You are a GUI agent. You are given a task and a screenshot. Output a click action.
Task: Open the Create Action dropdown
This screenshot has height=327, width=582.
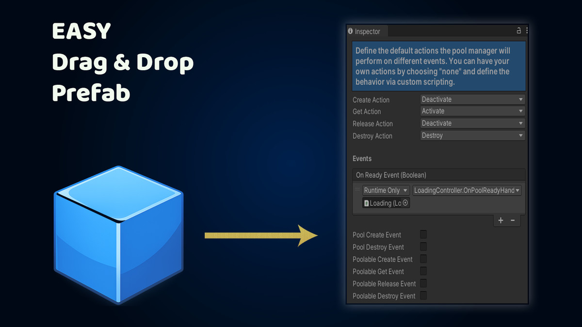point(473,99)
